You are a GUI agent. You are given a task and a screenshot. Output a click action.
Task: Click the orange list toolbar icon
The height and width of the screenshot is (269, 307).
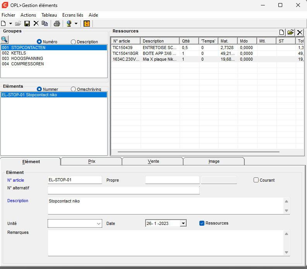[x=87, y=24]
